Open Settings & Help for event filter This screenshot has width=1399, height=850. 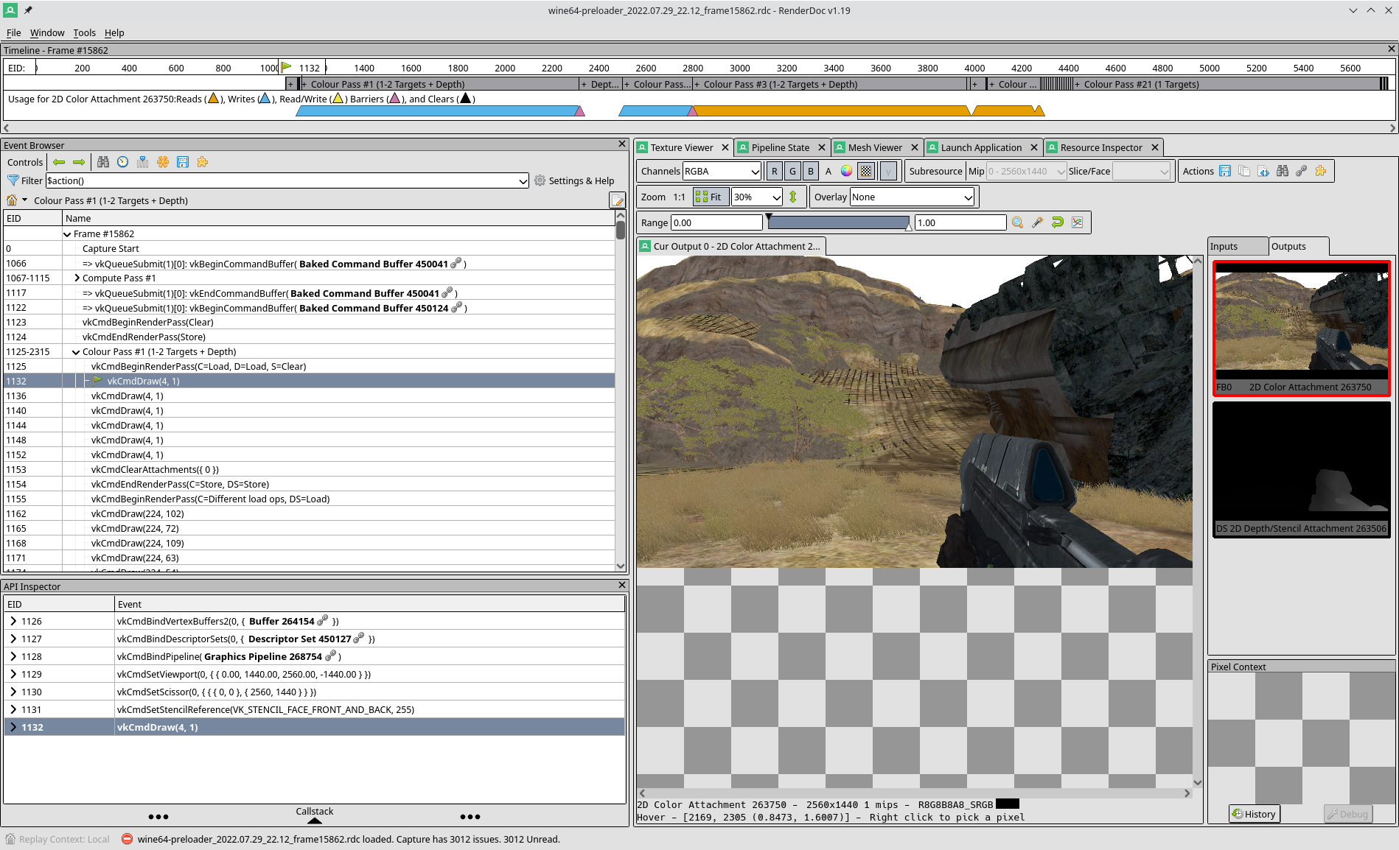574,180
